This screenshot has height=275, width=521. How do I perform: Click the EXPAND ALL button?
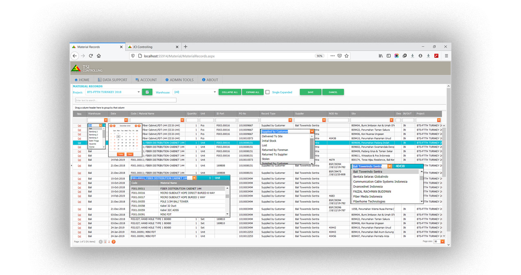(x=253, y=92)
